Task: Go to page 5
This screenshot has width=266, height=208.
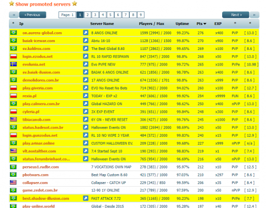Action: pos(110,15)
